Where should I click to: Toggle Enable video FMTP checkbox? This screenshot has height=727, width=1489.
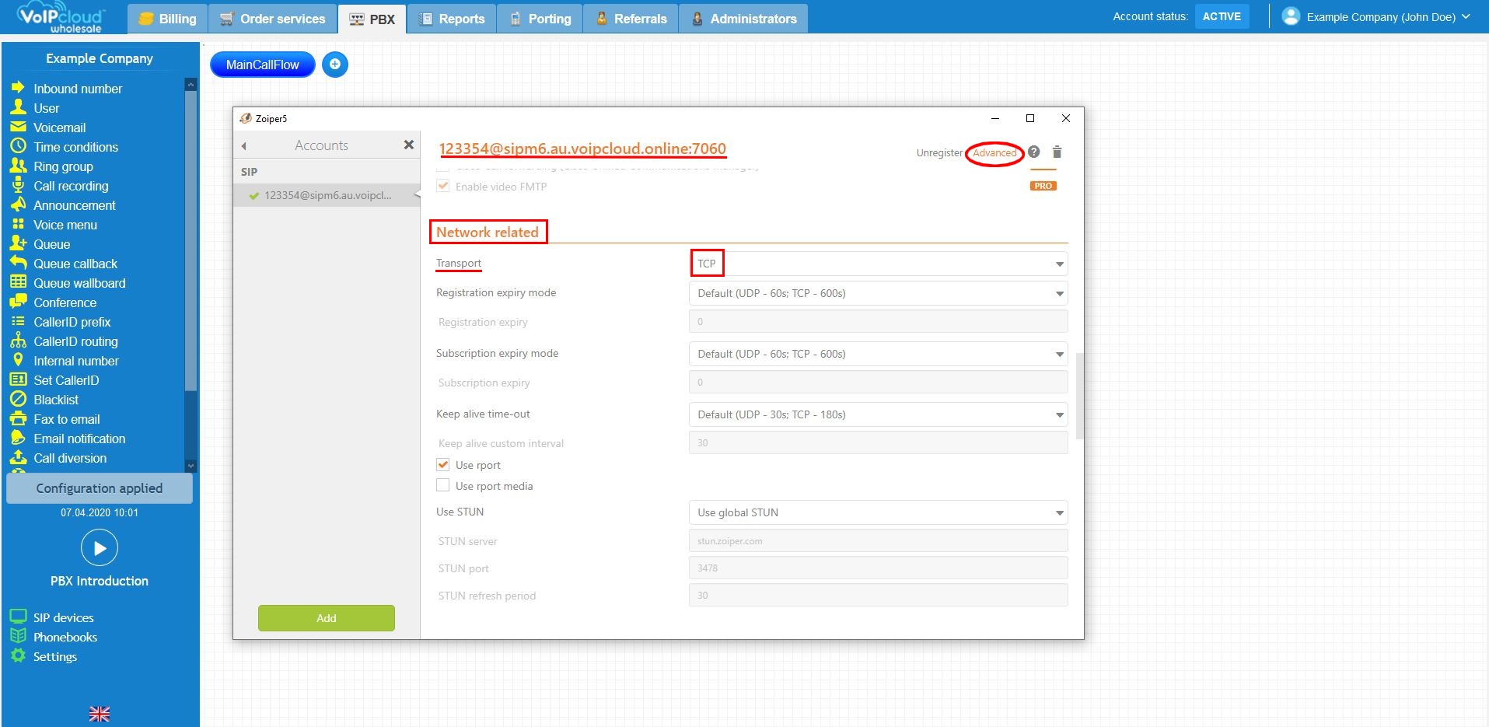pyautogui.click(x=443, y=186)
